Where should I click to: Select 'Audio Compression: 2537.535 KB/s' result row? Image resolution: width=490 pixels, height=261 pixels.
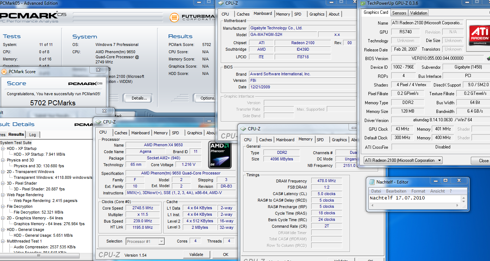tap(45, 247)
